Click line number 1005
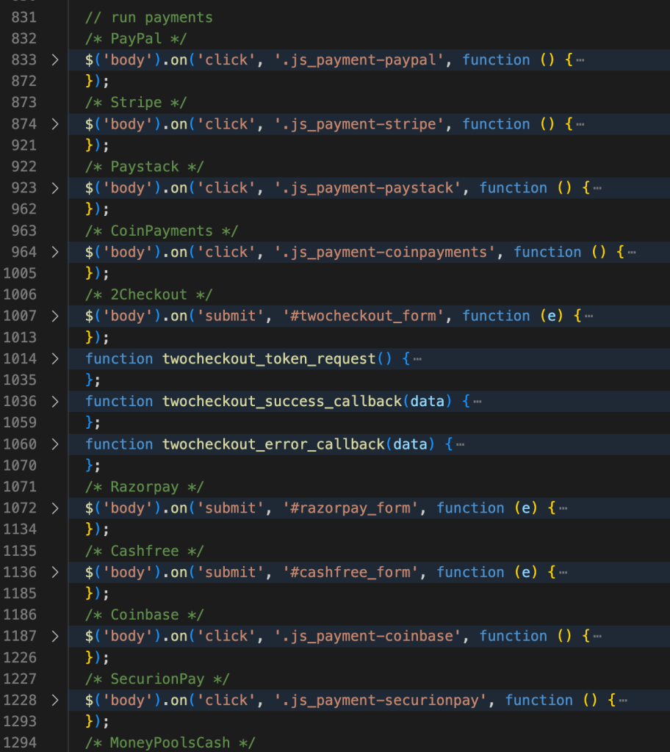The image size is (670, 752). tap(20, 273)
